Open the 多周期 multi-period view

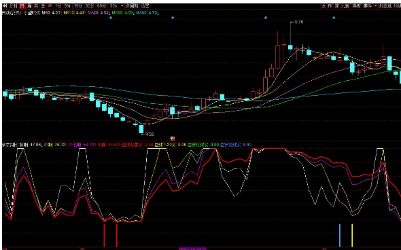131,6
